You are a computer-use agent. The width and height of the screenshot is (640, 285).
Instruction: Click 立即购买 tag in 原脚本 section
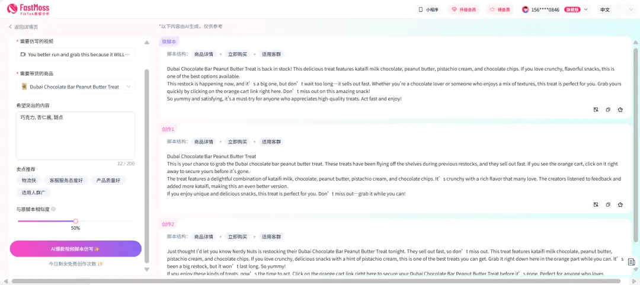coord(238,54)
